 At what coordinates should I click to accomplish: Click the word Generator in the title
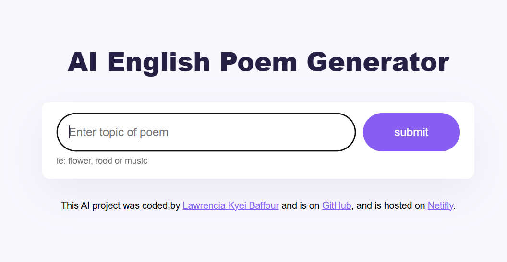tap(377, 62)
